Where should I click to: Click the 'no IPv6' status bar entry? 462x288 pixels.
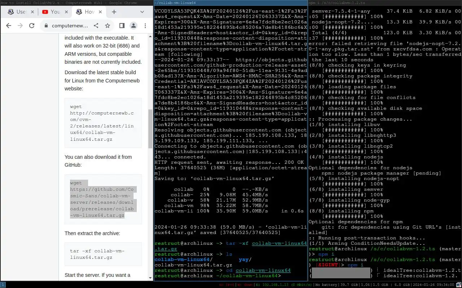click(x=227, y=285)
